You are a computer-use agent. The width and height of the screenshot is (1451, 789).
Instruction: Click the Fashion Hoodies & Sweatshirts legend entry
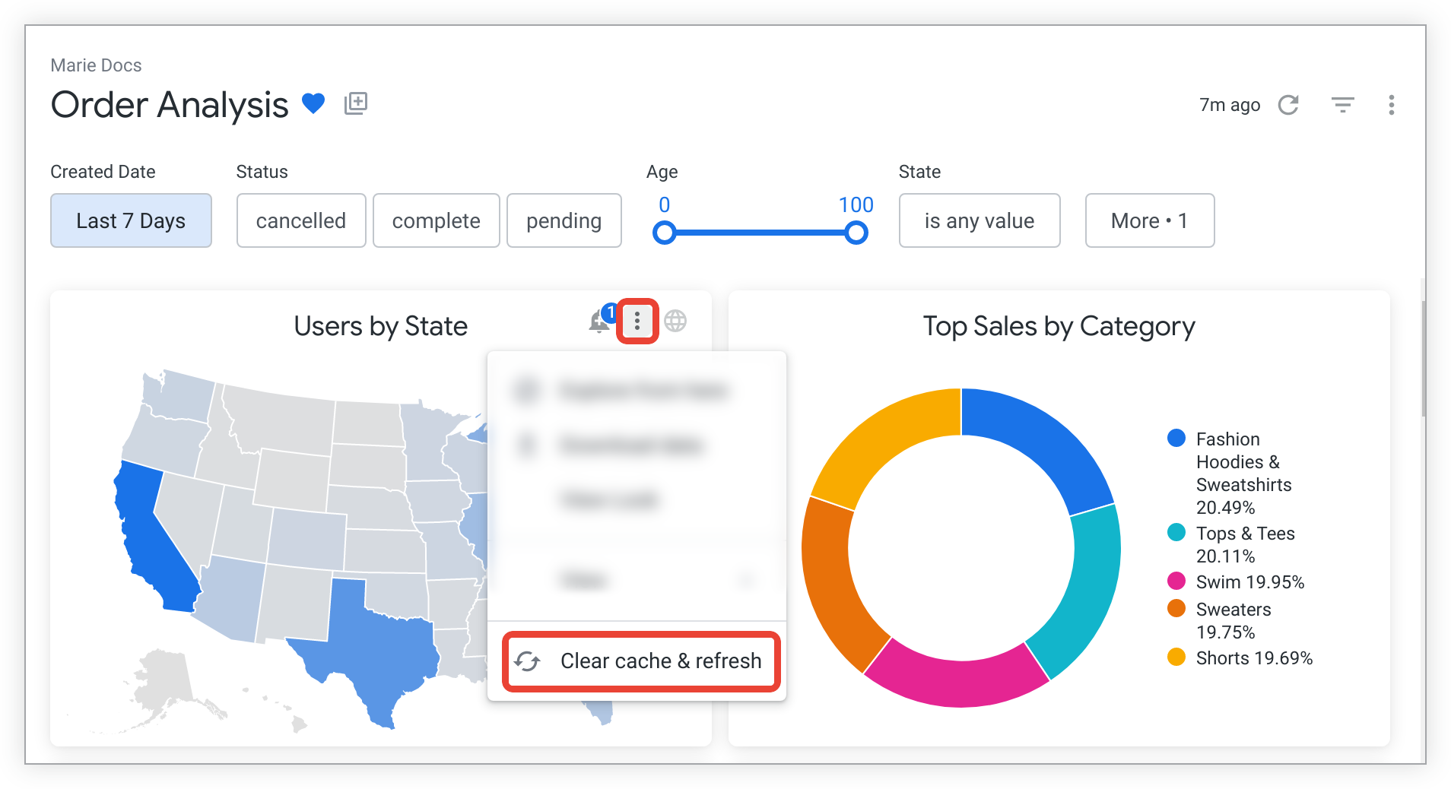click(x=1227, y=472)
